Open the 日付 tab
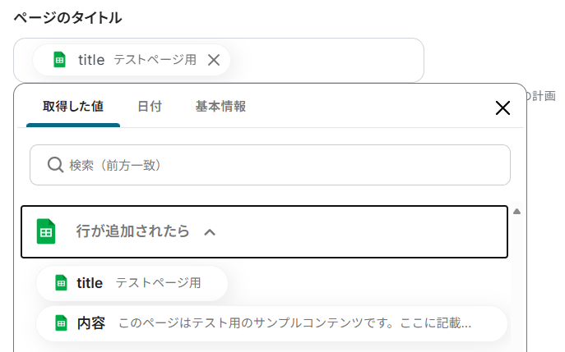Viewport: 565px width, 352px height. point(149,107)
